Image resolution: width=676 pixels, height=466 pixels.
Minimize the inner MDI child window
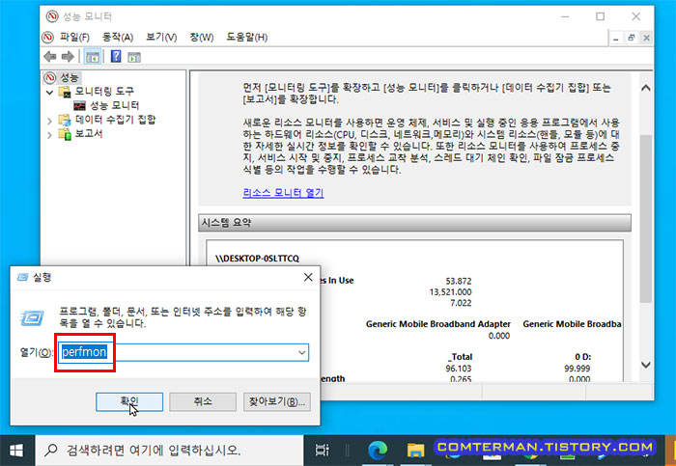[616, 38]
